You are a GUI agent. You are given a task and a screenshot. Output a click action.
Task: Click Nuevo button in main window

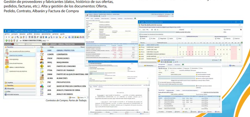pyautogui.click(x=81, y=97)
